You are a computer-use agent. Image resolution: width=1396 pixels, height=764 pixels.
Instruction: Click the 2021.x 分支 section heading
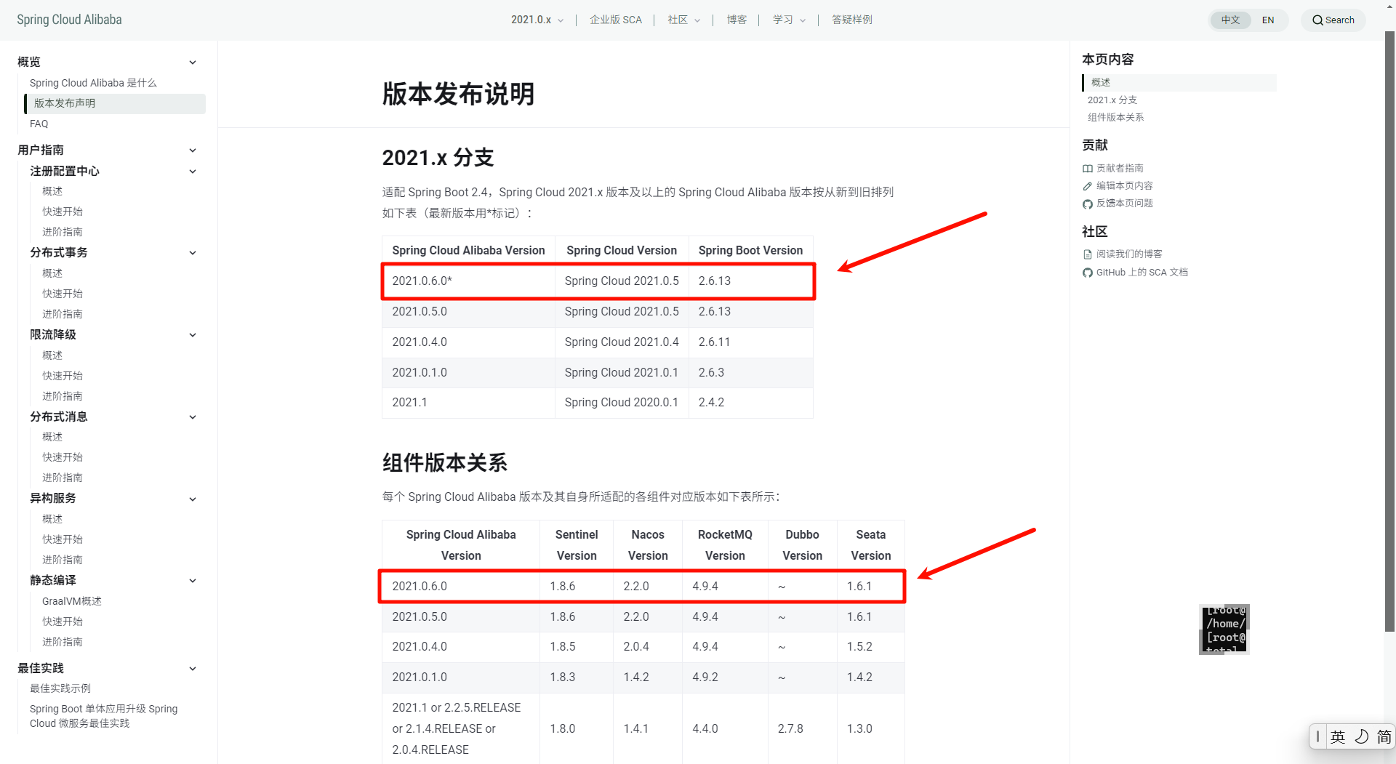click(438, 158)
